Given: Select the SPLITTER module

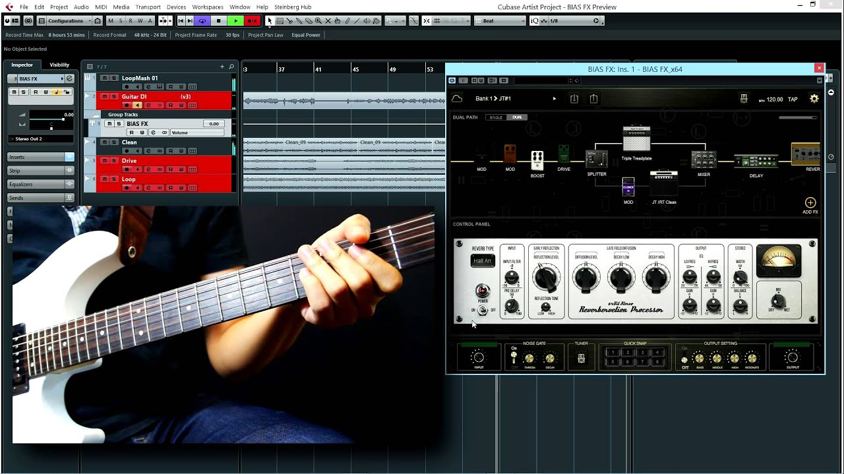Looking at the screenshot, I should 596,160.
